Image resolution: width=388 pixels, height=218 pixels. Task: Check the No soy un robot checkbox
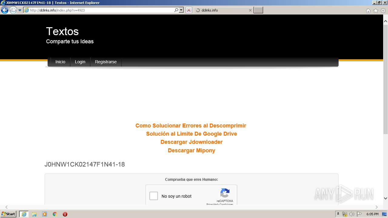(x=154, y=196)
